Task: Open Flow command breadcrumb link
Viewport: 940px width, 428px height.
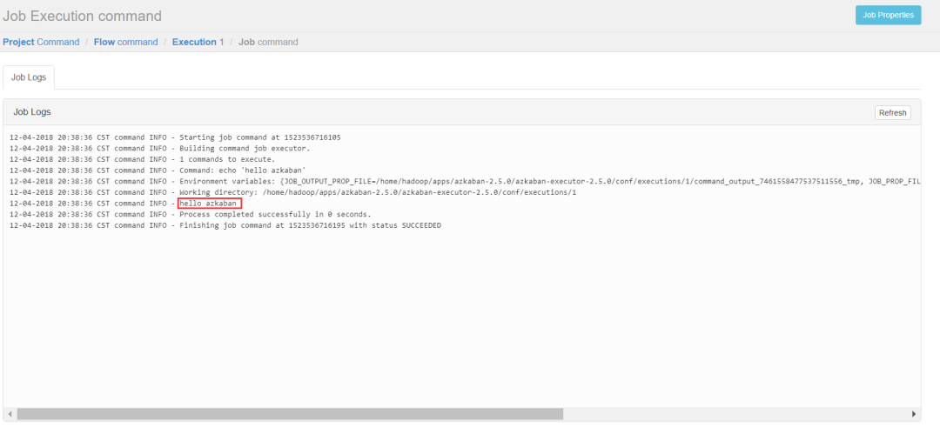Action: [126, 42]
